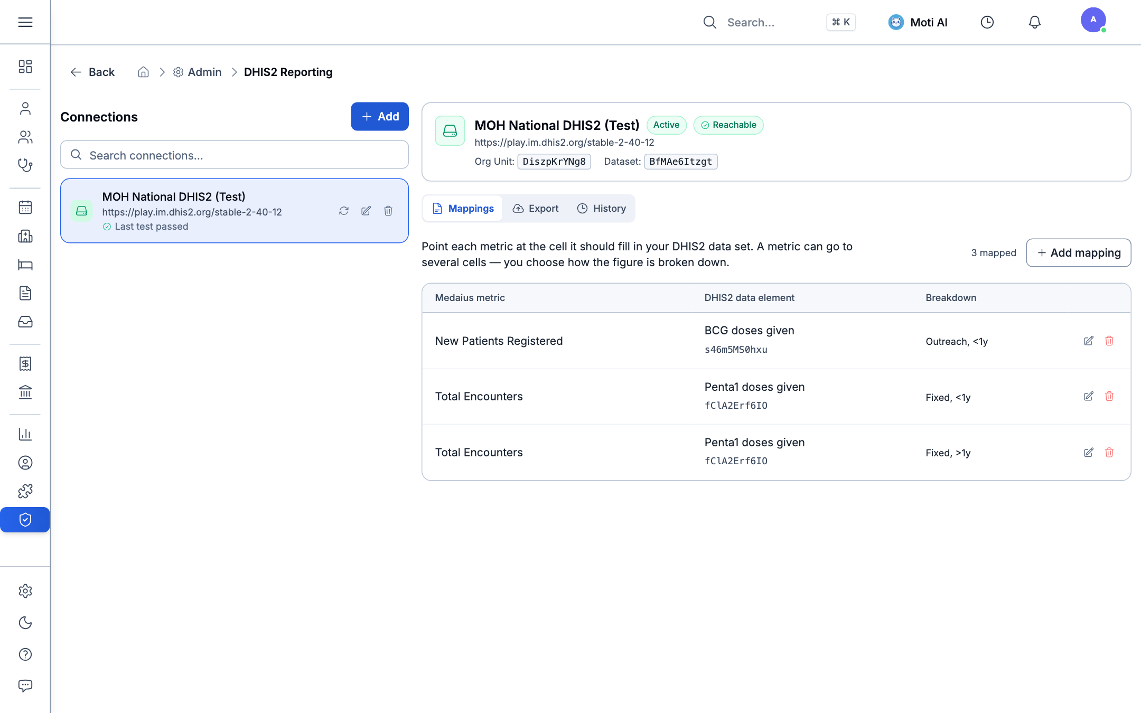
Task: Open the single person icon in sidebar
Action: (25, 108)
